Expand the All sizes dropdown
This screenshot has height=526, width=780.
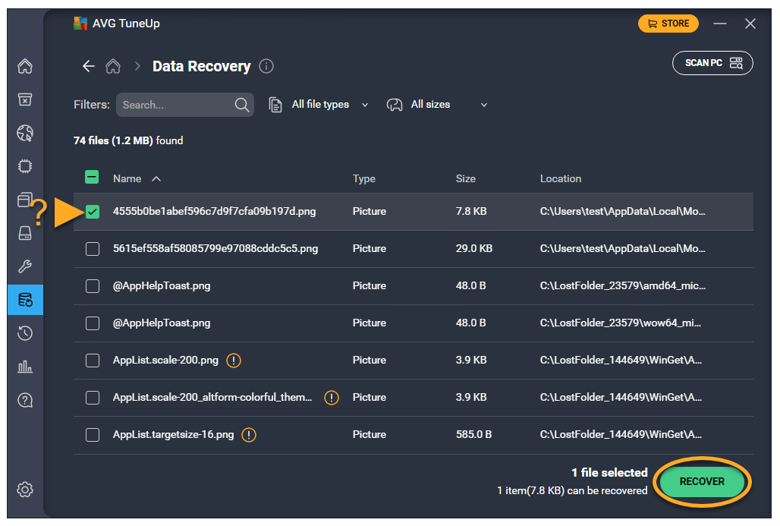click(x=437, y=105)
